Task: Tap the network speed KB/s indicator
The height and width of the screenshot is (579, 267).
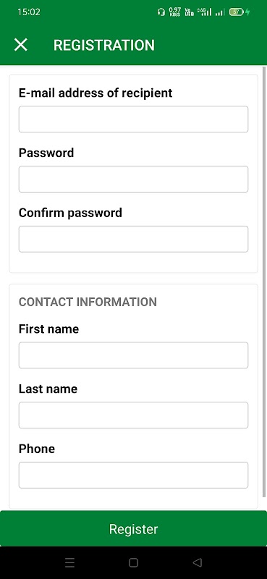Action: coord(174,12)
